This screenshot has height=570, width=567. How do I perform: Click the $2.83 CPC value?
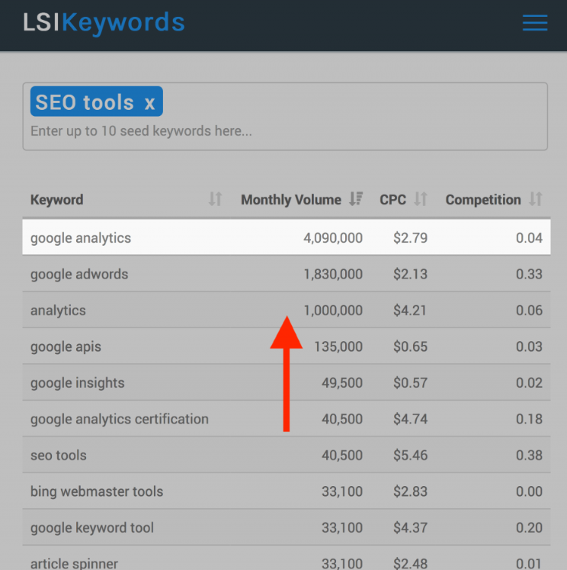410,491
